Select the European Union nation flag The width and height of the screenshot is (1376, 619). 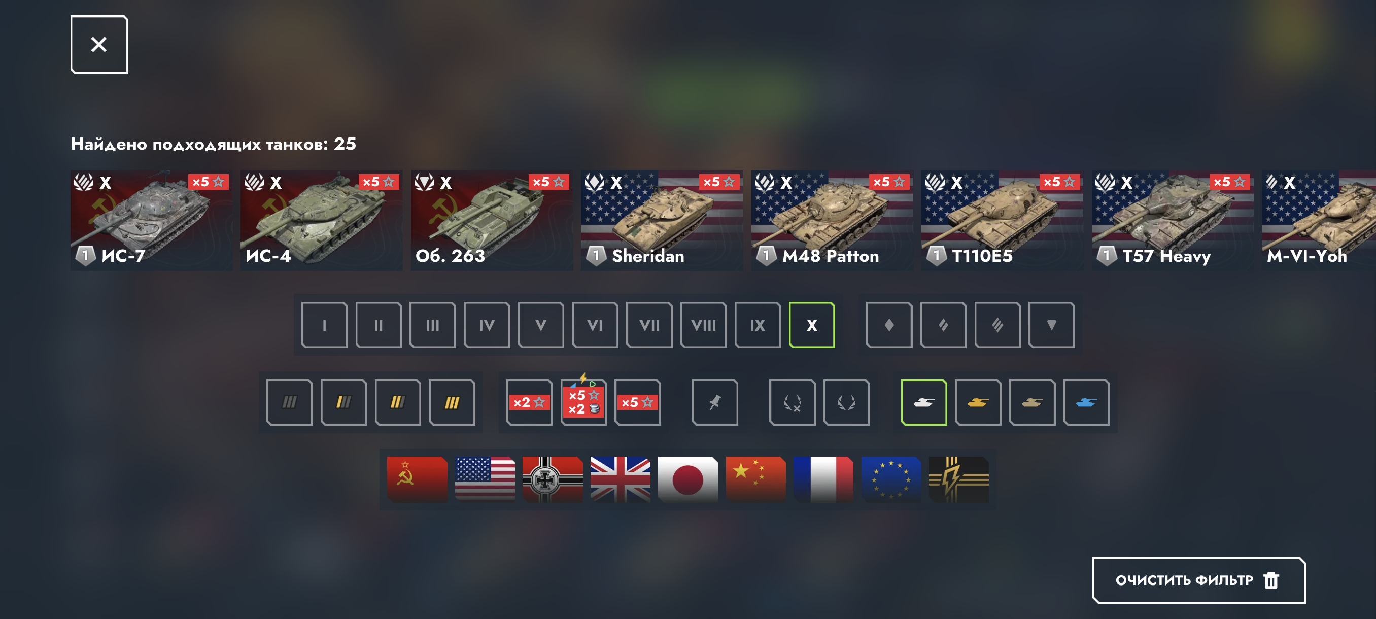point(891,479)
